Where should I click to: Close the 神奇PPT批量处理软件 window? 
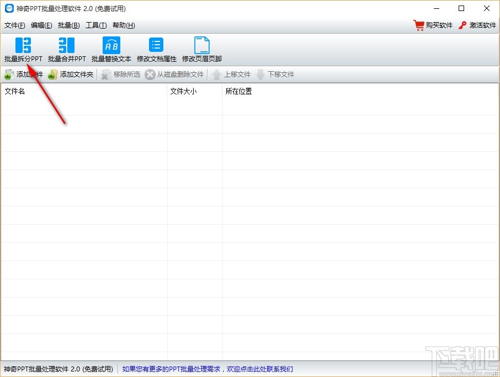click(487, 8)
